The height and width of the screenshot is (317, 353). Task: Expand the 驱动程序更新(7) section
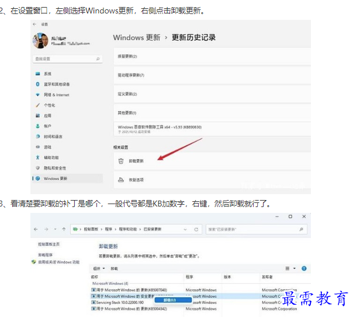pyautogui.click(x=212, y=75)
